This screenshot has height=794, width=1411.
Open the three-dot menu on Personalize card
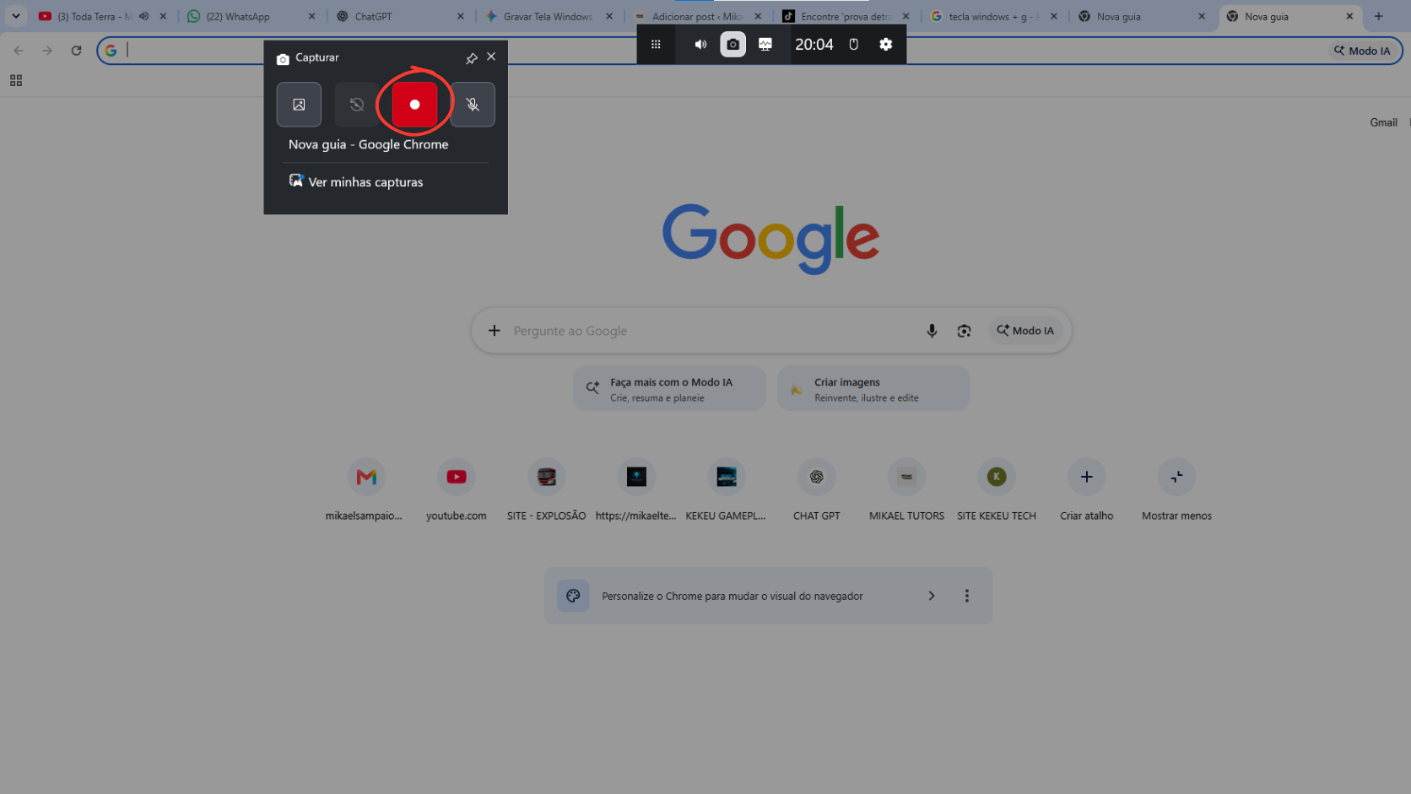(x=967, y=596)
